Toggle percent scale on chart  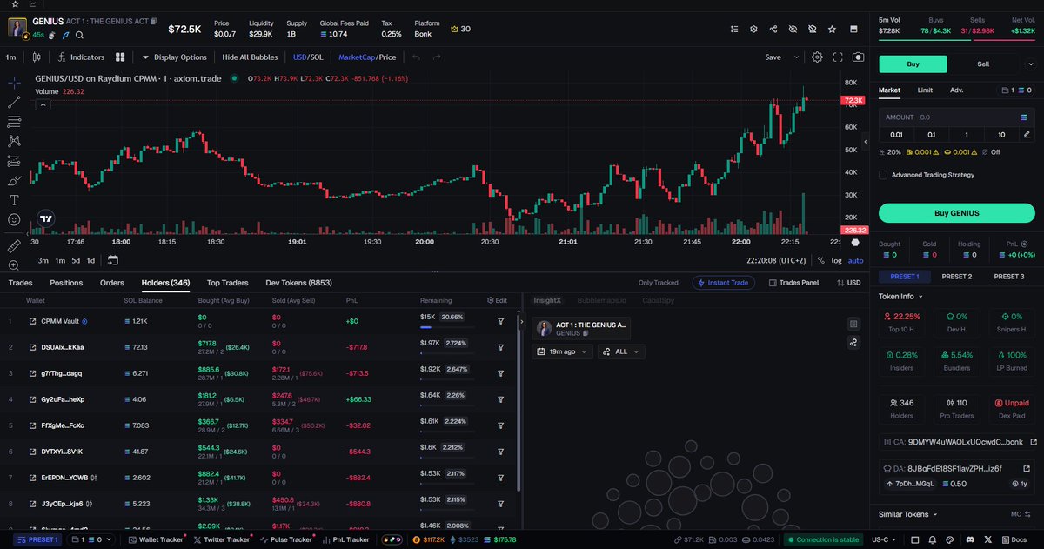820,260
